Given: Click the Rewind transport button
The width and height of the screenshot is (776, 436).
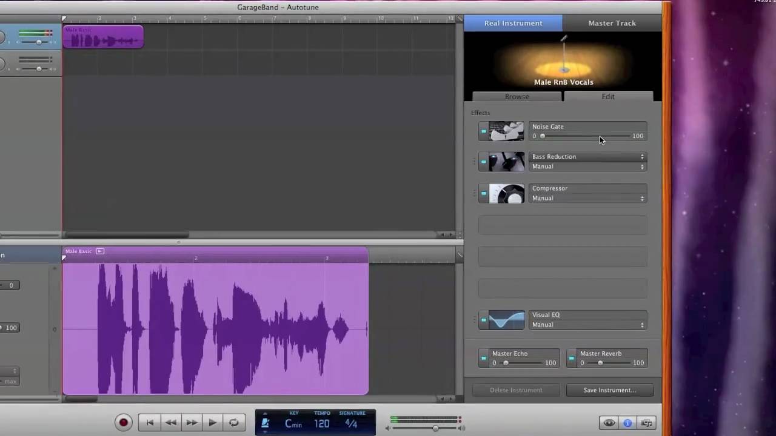Looking at the screenshot, I should [171, 423].
